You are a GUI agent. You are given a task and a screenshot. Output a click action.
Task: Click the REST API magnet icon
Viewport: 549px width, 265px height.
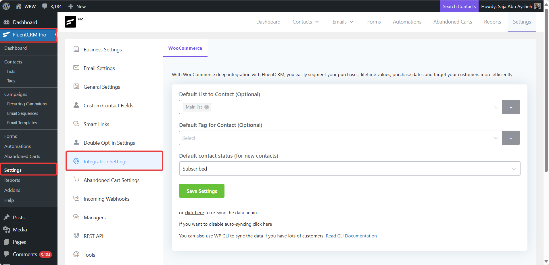click(x=76, y=236)
